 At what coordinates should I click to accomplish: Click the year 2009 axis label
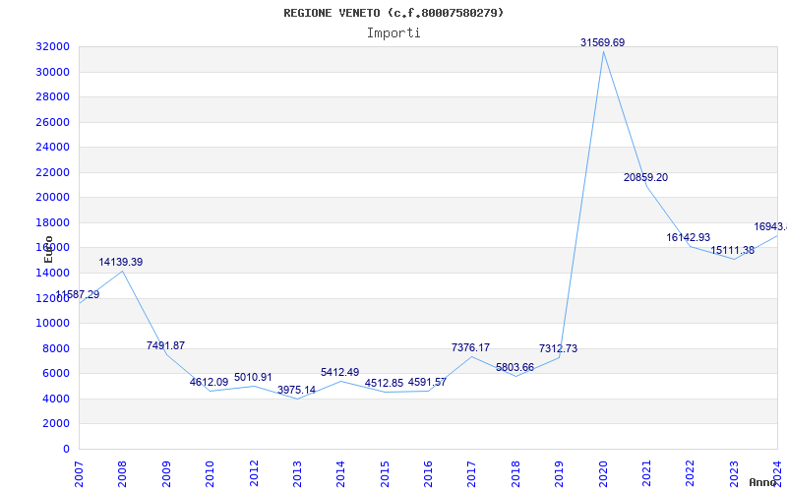coord(166,474)
